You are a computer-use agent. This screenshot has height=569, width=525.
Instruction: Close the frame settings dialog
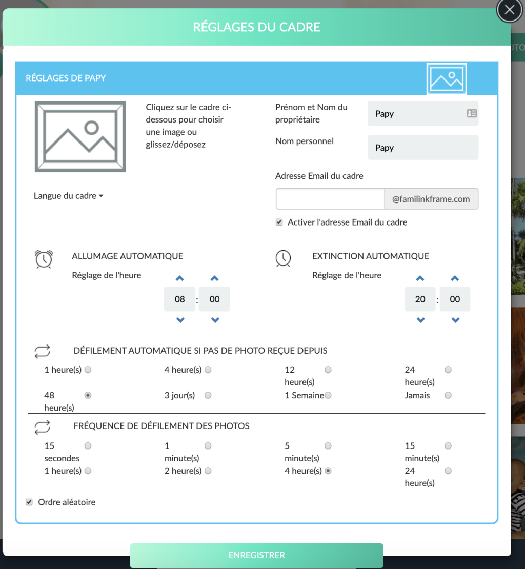pyautogui.click(x=510, y=10)
